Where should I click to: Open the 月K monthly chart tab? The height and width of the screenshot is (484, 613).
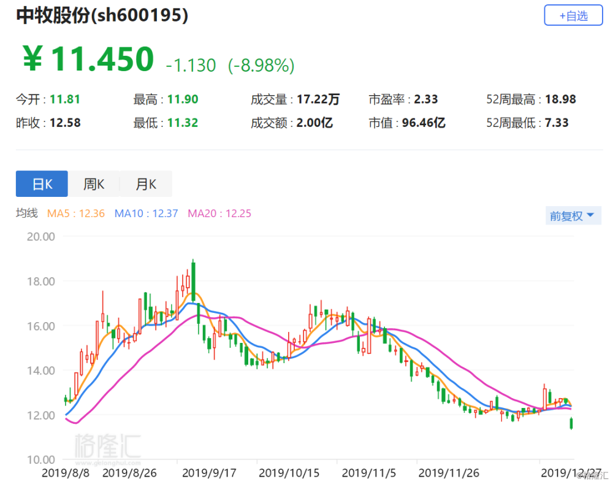146,184
